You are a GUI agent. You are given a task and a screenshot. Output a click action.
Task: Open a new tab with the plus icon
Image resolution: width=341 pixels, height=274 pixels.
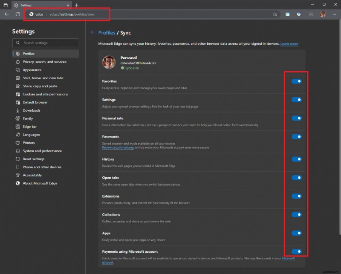pyautogui.click(x=76, y=5)
